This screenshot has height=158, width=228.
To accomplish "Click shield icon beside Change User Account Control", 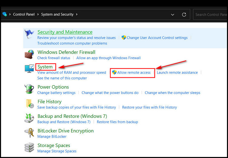I will 124,38.
